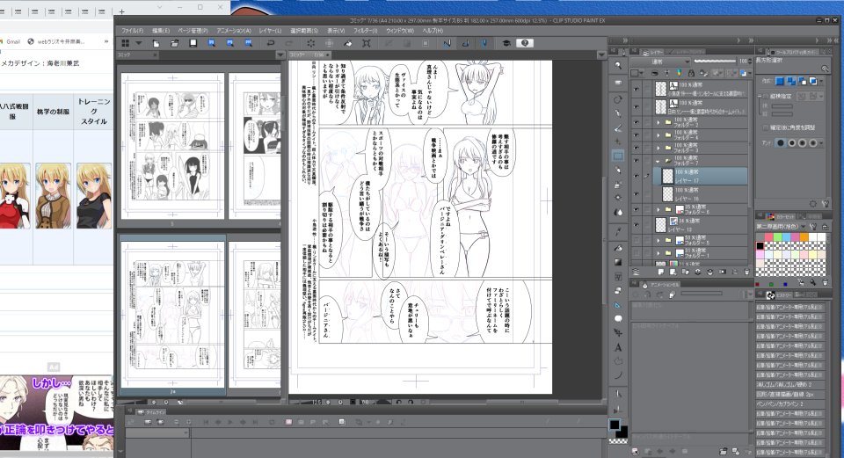
Task: Open the ウィンドウ(W) menu
Action: click(x=400, y=31)
